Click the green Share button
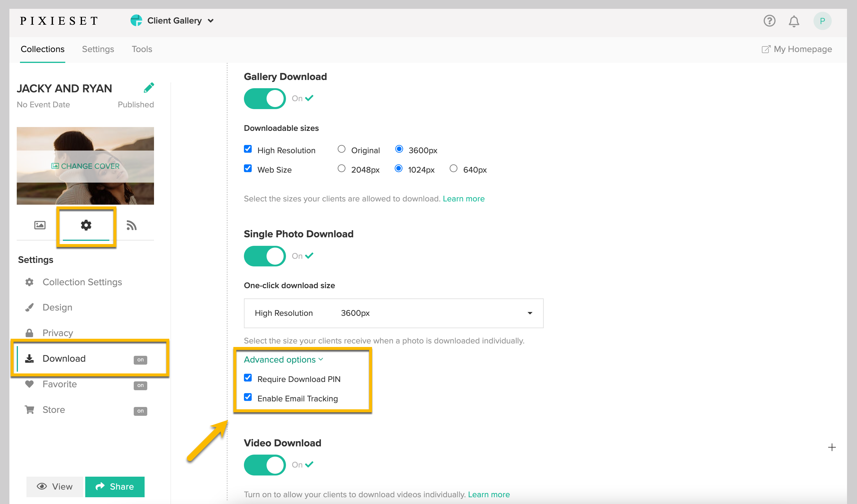 (115, 487)
